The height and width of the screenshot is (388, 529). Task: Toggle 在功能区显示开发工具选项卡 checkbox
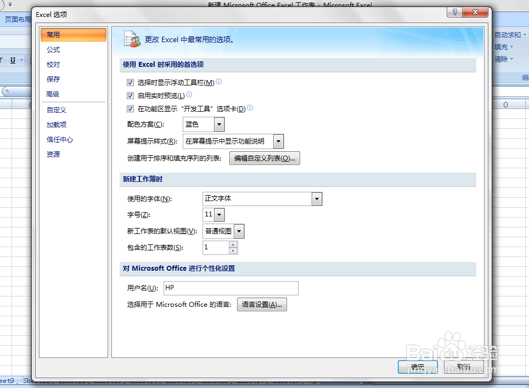point(130,109)
